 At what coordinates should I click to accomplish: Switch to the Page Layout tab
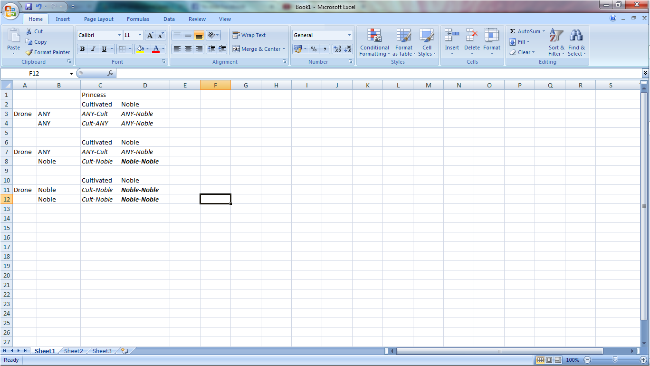[x=99, y=19]
